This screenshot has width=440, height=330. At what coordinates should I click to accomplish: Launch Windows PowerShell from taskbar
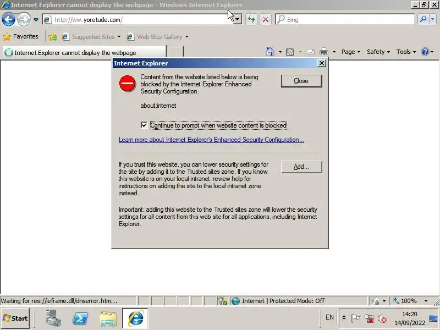[x=80, y=318]
